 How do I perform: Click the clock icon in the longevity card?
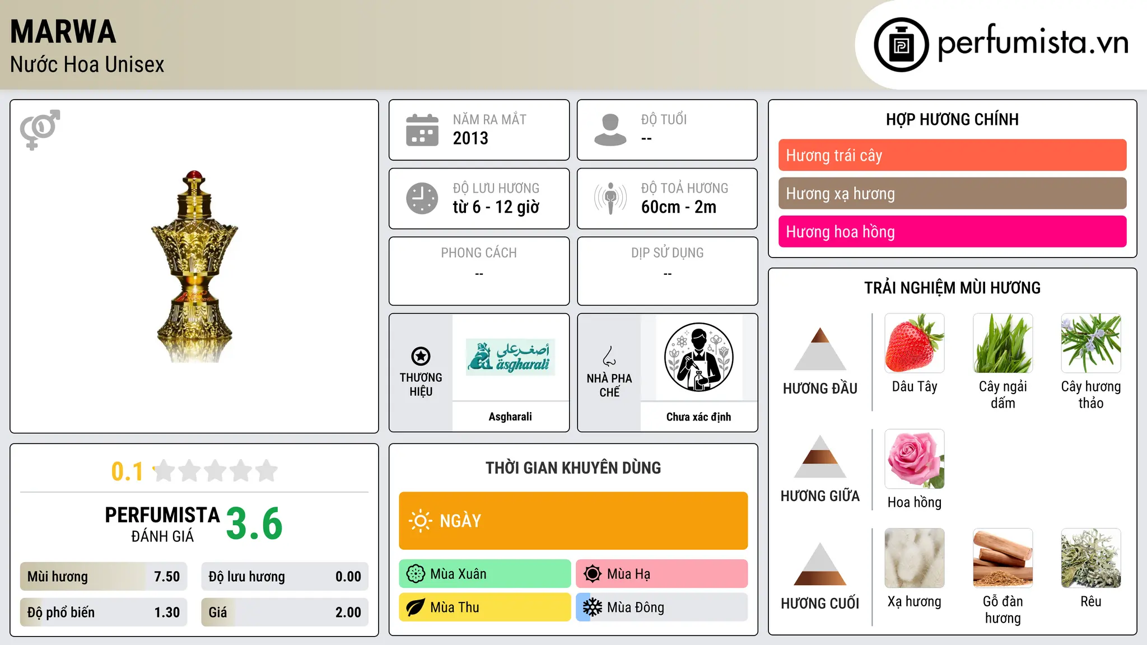(422, 198)
